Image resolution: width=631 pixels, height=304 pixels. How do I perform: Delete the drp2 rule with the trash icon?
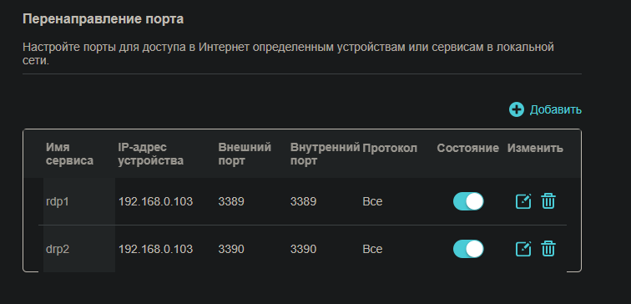coord(548,249)
